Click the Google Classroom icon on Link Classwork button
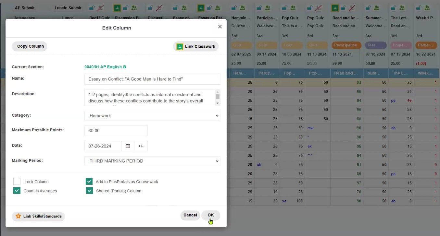The height and width of the screenshot is (236, 440). pyautogui.click(x=180, y=46)
